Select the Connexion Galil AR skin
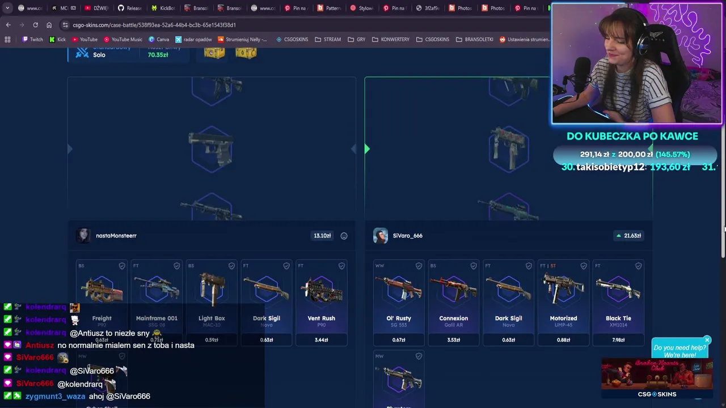Viewport: 726px width, 408px height. pyautogui.click(x=454, y=302)
